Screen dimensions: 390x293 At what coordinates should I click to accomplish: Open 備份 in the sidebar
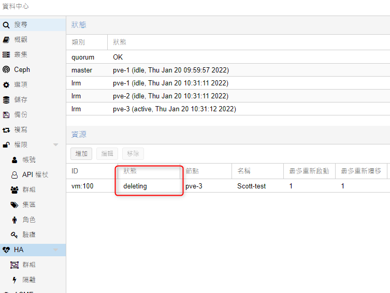[33, 115]
